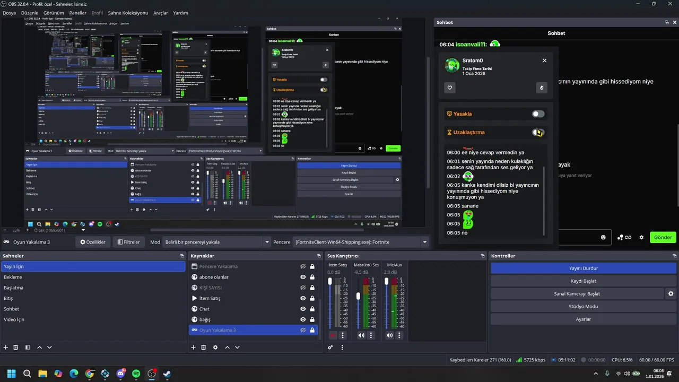679x382 pixels.
Task: Remove selected source with trash icon
Action: point(203,348)
